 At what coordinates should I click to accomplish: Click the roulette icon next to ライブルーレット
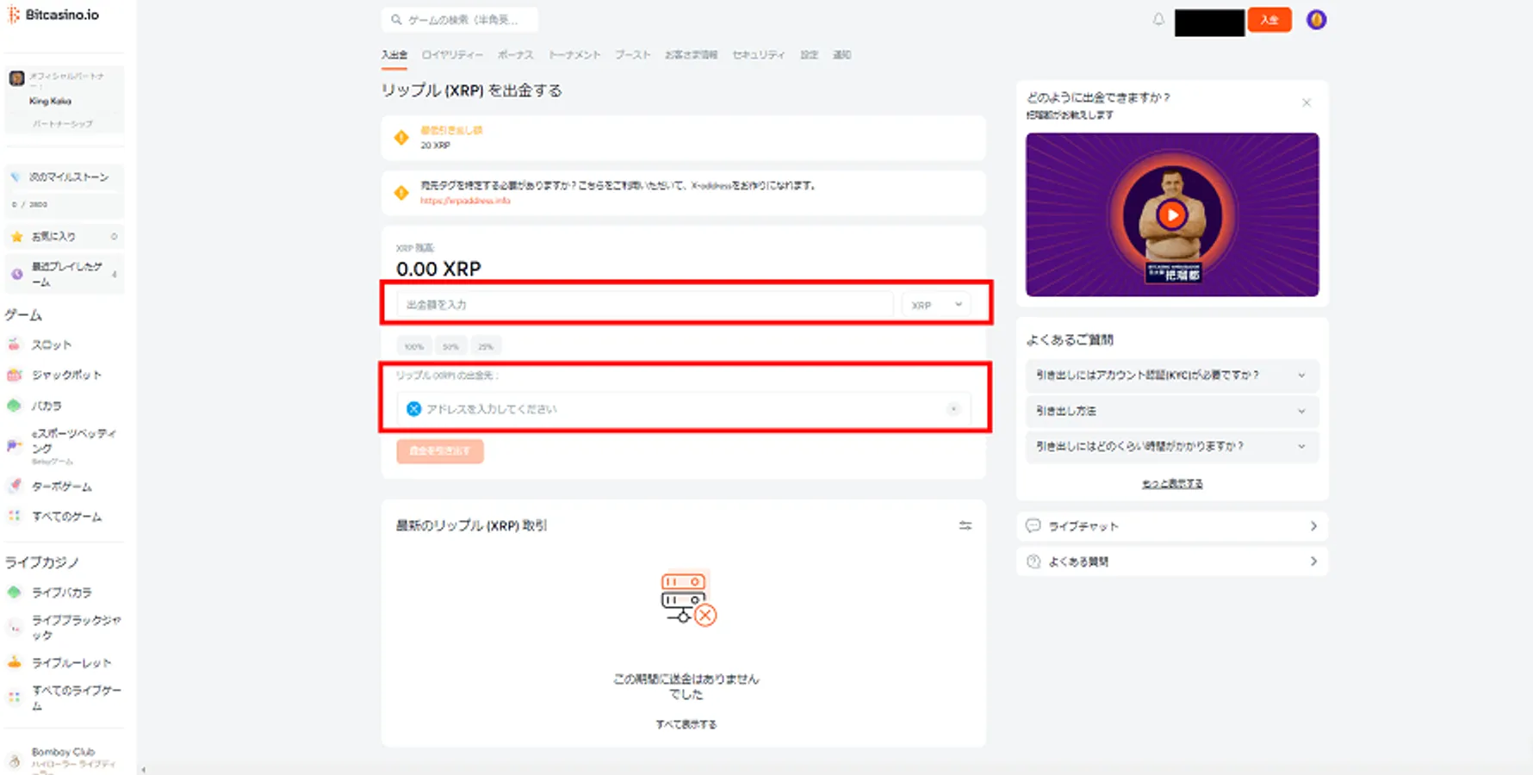(x=14, y=662)
